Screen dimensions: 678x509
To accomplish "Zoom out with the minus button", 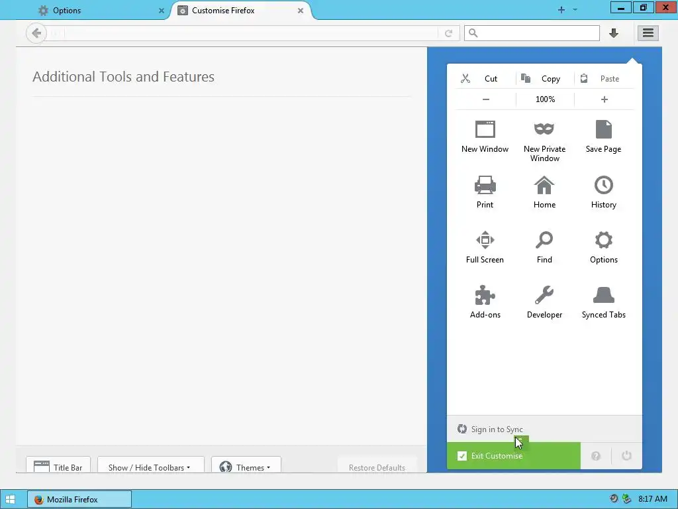I will 485,99.
